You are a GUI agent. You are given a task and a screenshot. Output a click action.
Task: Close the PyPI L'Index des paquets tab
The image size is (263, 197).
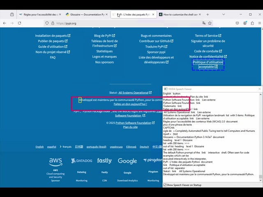pyautogui.click(x=153, y=15)
